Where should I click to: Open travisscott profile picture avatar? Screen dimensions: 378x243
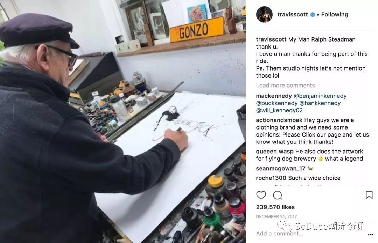(x=265, y=14)
